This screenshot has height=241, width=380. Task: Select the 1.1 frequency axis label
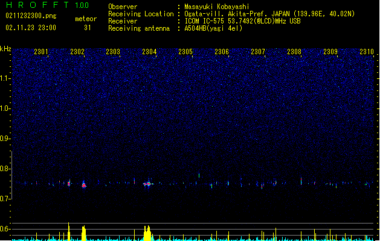coord(5,78)
